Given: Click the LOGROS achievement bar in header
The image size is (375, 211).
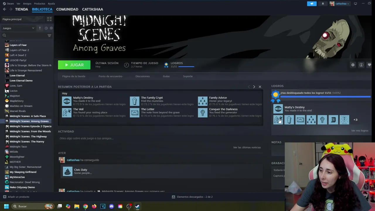Looking at the screenshot, I should (186, 67).
